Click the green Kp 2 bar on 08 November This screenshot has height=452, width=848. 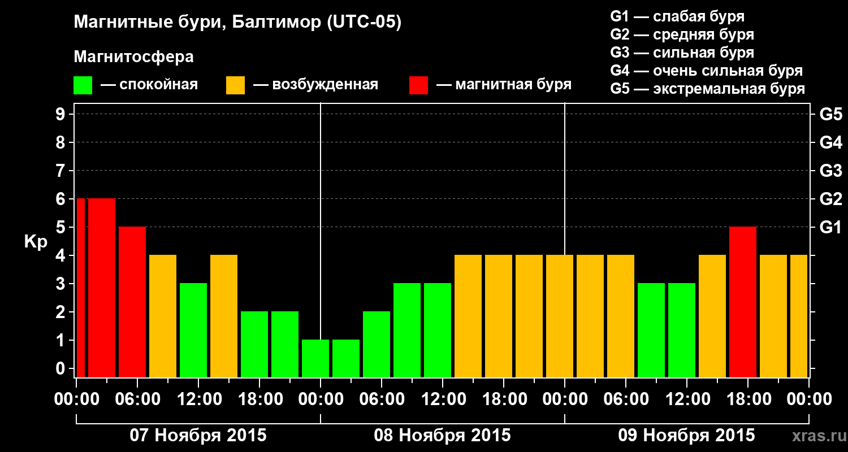377,344
